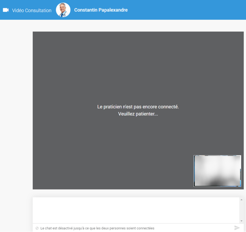Select the blurred self-view camera thumbnail
Image resolution: width=246 pixels, height=232 pixels.
pos(217,171)
